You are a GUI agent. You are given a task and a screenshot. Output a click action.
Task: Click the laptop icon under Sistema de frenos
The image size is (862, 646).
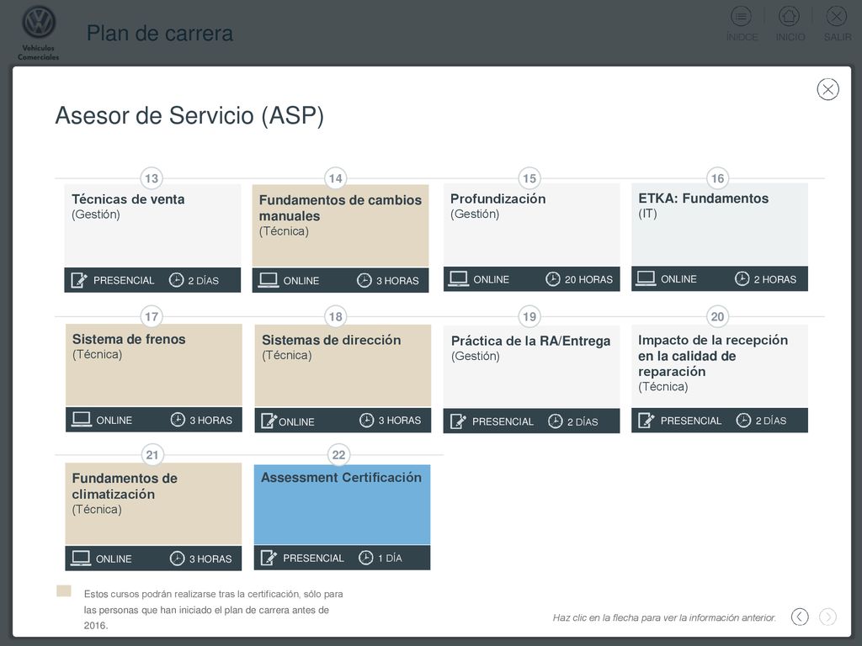tap(82, 420)
